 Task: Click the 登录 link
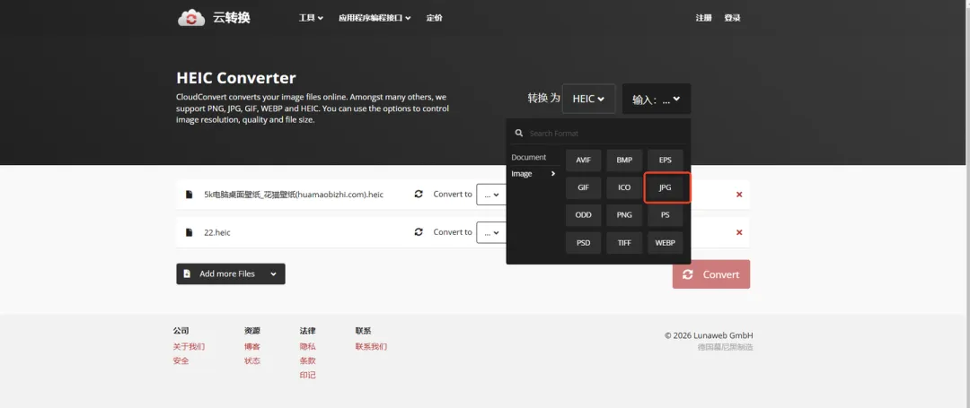(x=733, y=18)
